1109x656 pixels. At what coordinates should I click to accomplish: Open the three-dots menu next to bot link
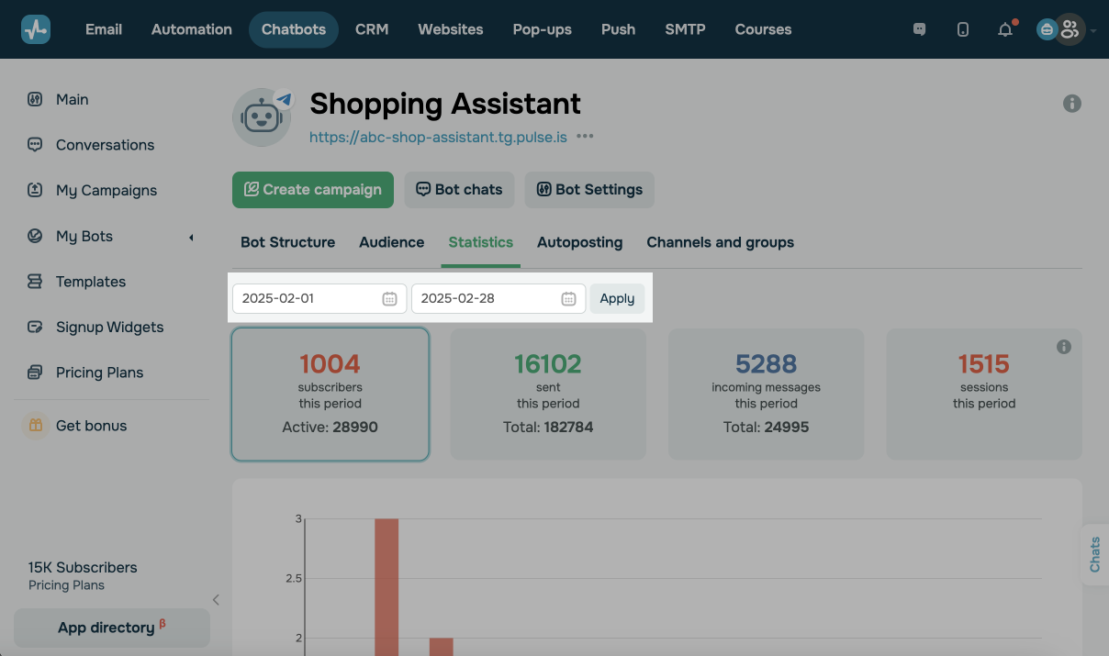[x=585, y=137]
